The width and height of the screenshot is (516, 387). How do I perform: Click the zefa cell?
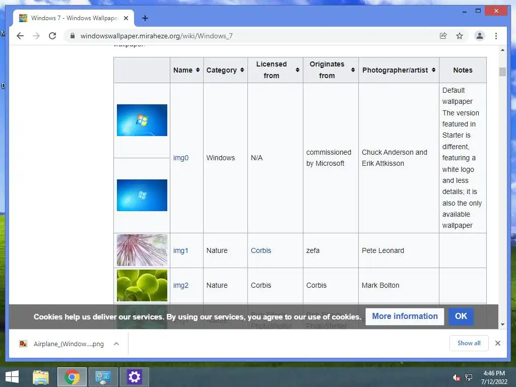(331, 250)
